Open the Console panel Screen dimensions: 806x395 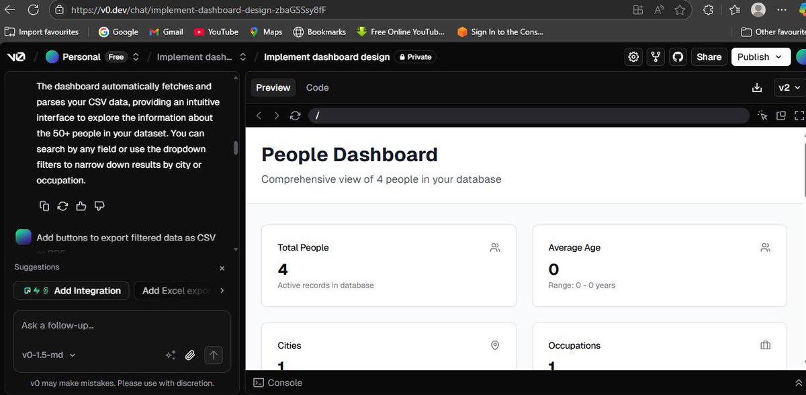pyautogui.click(x=277, y=382)
